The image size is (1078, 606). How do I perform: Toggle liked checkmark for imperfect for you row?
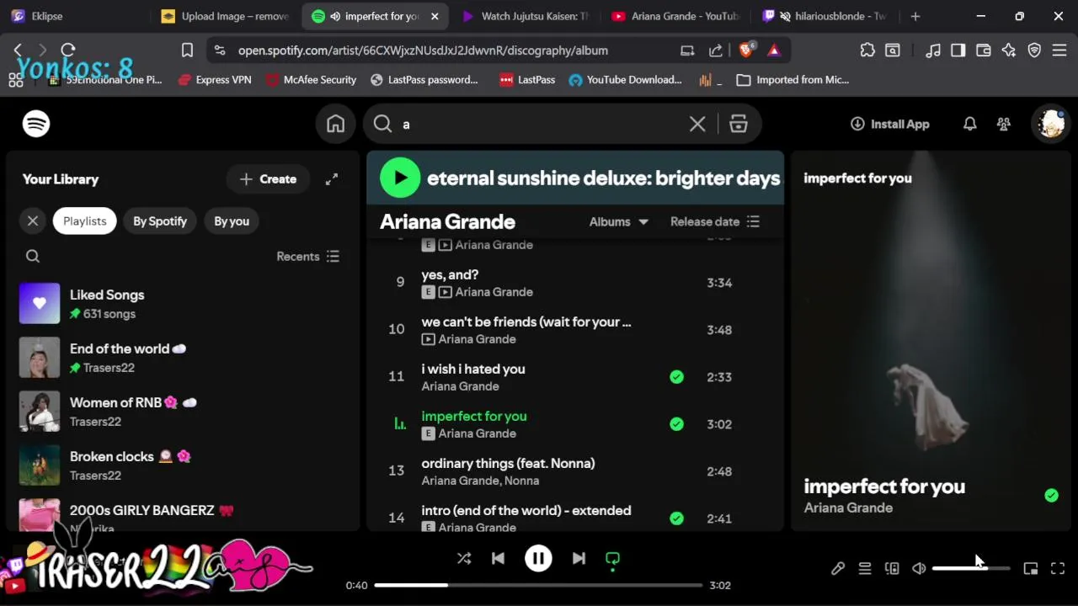tap(676, 424)
